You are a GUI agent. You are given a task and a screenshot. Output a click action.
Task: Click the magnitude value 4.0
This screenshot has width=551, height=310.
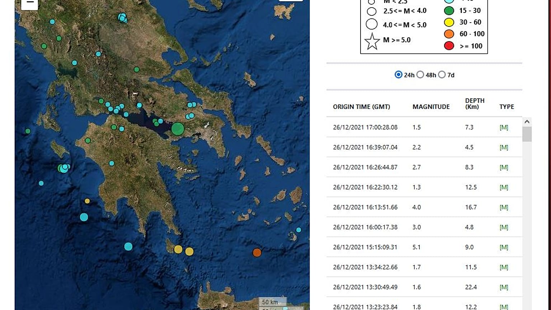coord(416,207)
